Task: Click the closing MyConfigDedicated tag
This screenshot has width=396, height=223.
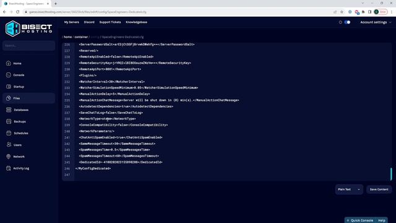Action: [x=93, y=168]
